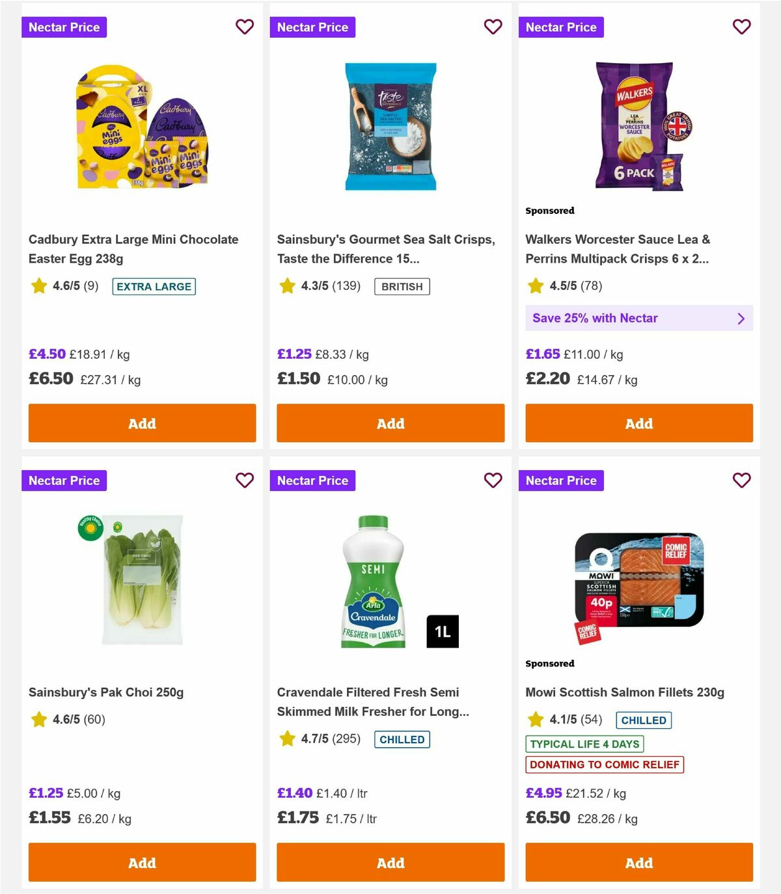
Task: Add Cravendale Filtered Fresh Semi Skimmed Milk to basket
Action: coord(390,862)
